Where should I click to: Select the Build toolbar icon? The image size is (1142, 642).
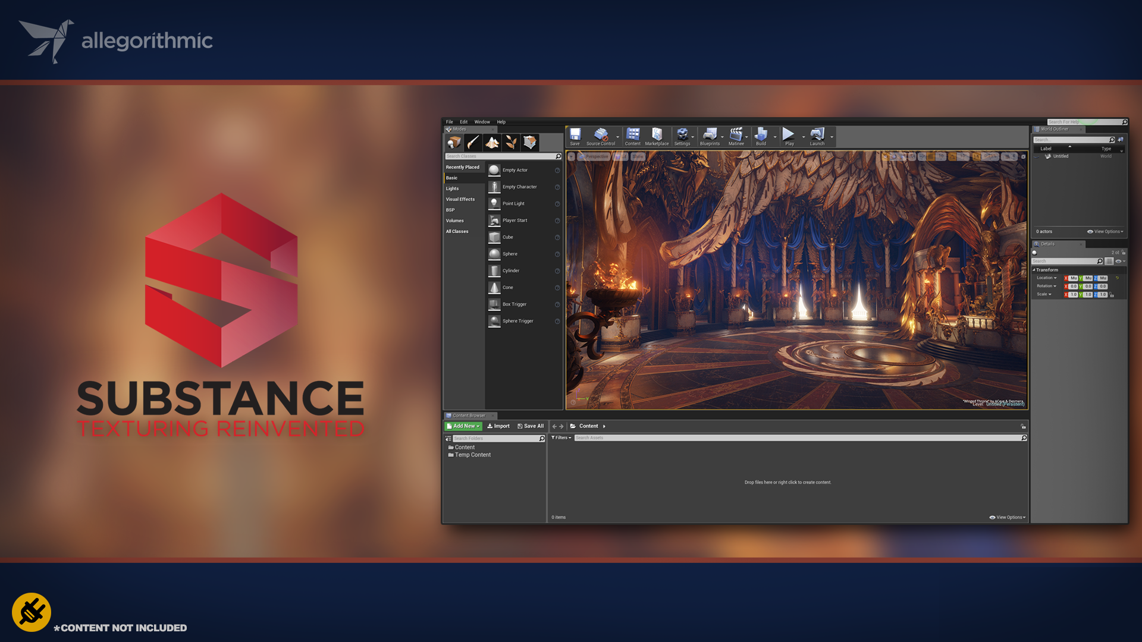(758, 136)
